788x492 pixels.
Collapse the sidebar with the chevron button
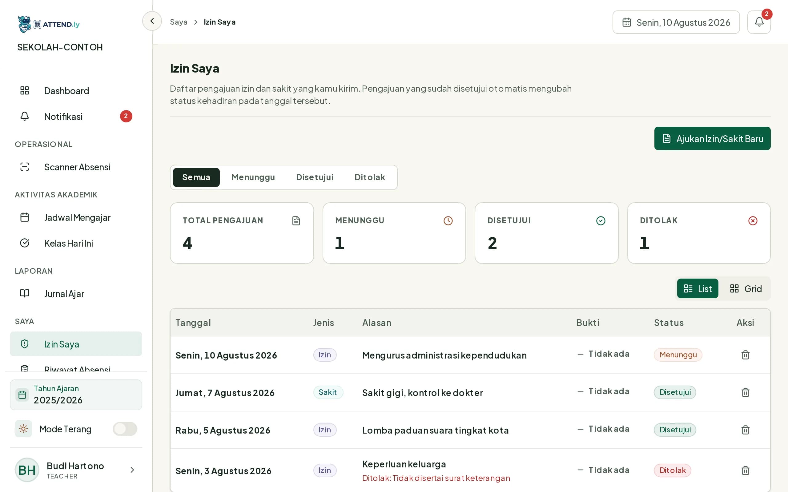[152, 21]
